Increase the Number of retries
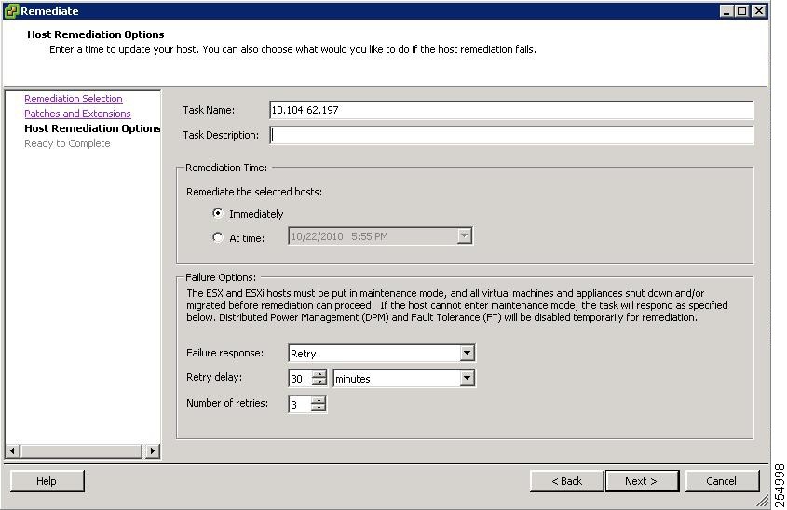This screenshot has height=510, width=787. click(319, 400)
